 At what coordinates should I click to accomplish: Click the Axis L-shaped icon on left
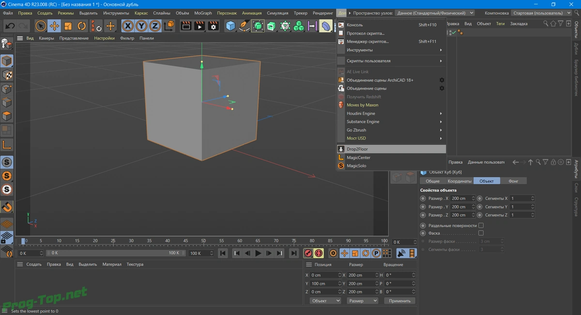[7, 145]
